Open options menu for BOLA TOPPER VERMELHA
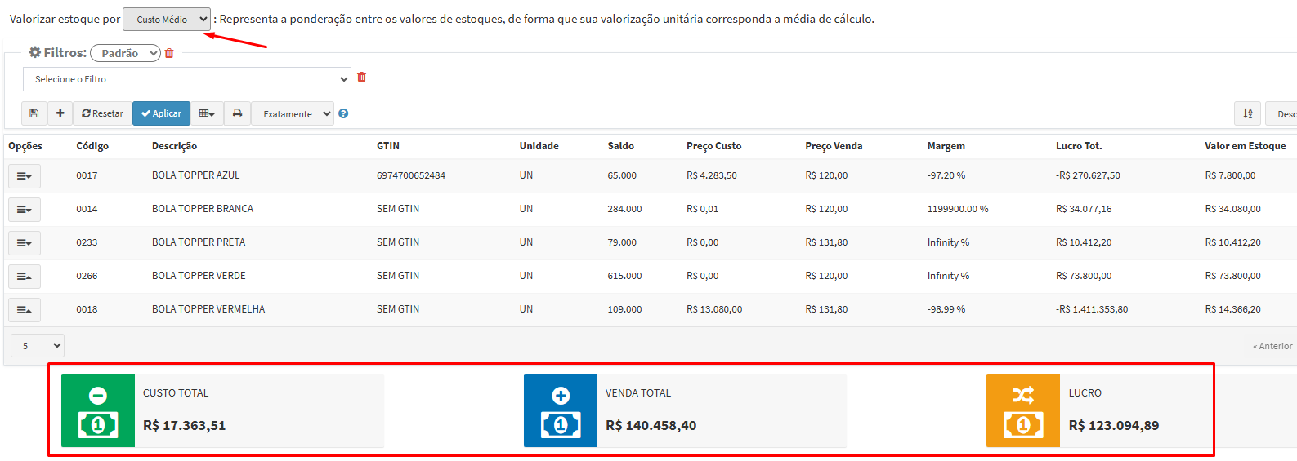The width and height of the screenshot is (1297, 461). (x=25, y=309)
